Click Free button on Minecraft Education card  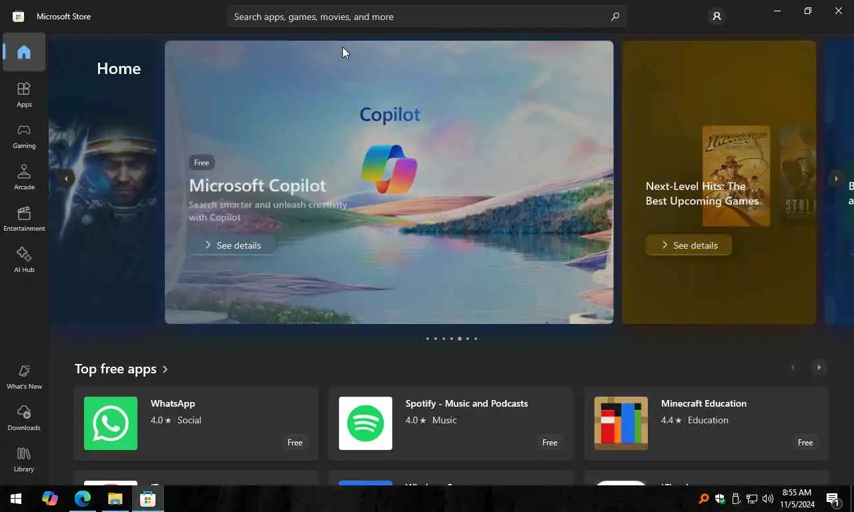click(x=805, y=443)
